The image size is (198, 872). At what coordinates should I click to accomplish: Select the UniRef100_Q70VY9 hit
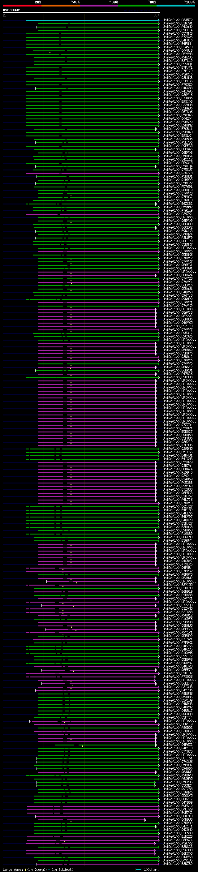[178, 503]
